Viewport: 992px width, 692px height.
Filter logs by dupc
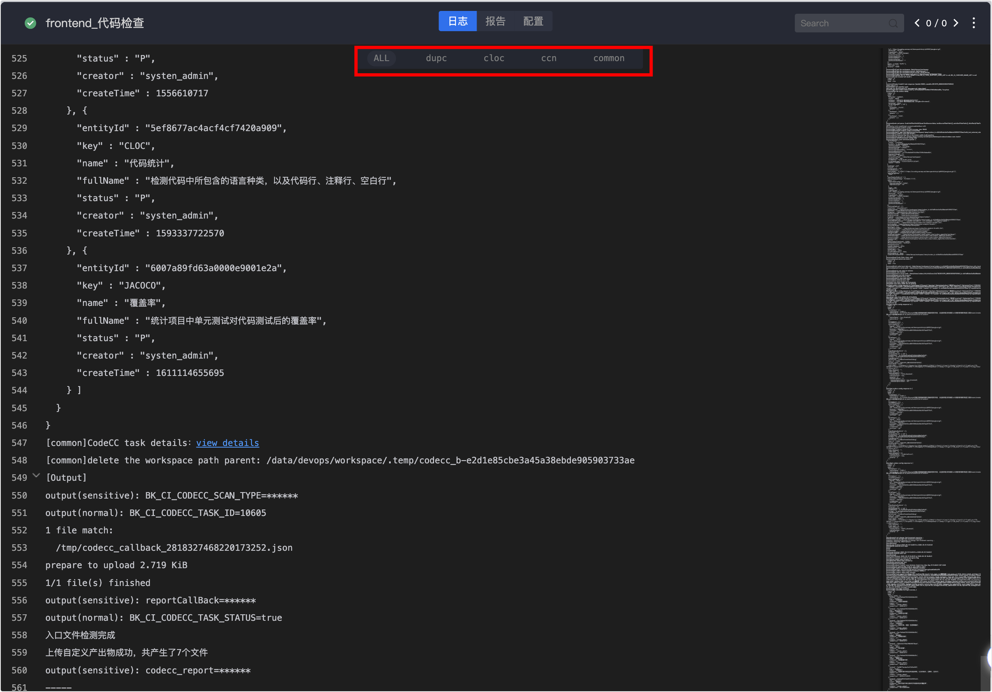(x=436, y=58)
